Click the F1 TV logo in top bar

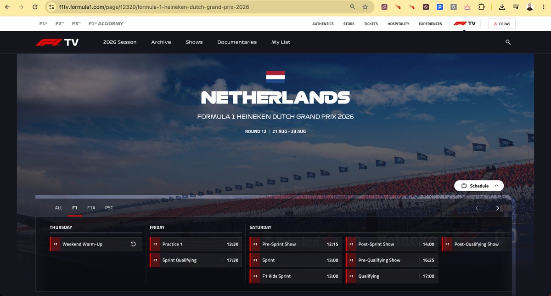[x=464, y=23]
